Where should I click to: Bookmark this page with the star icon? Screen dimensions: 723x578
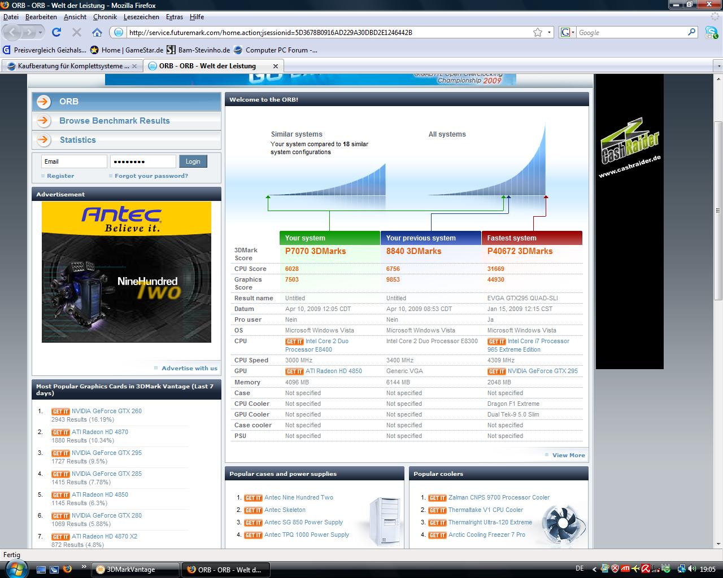(538, 32)
